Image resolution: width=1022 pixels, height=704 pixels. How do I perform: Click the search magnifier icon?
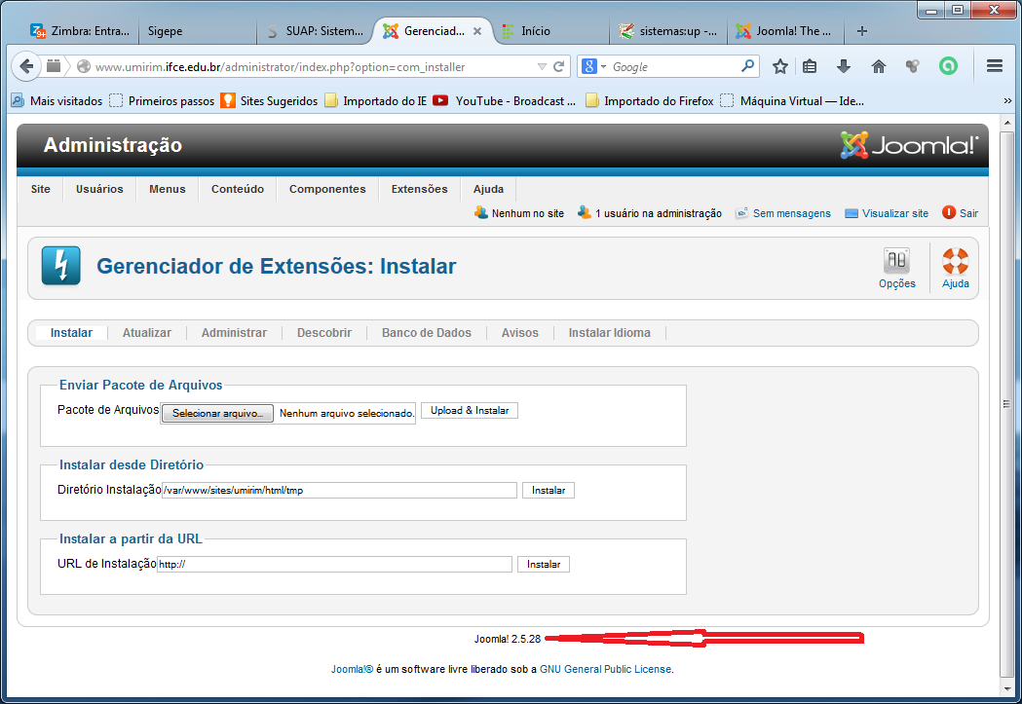point(747,66)
